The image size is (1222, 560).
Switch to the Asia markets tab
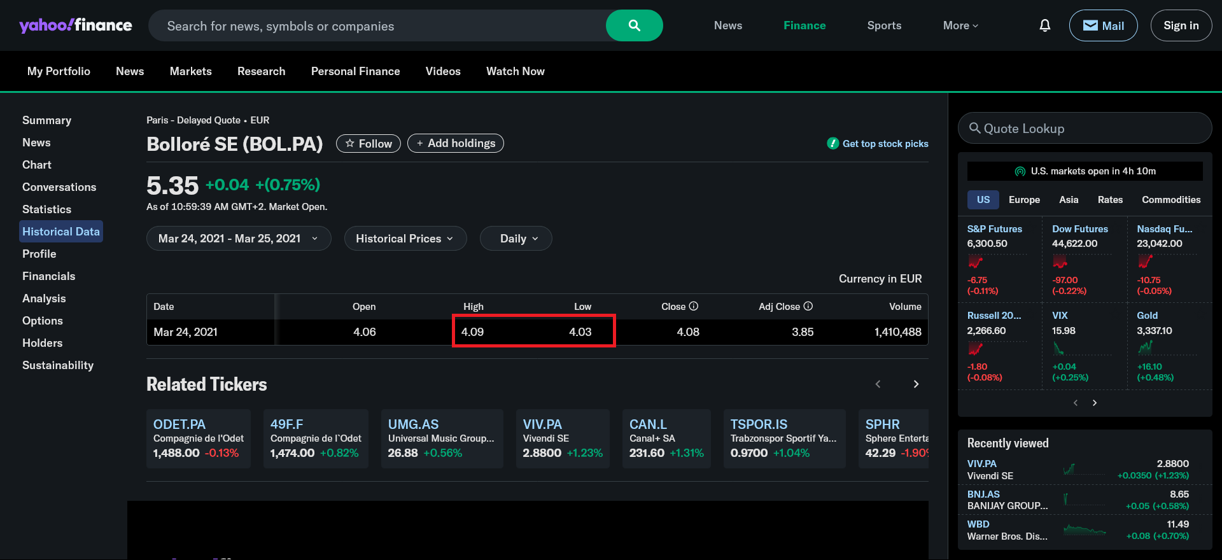pyautogui.click(x=1069, y=200)
